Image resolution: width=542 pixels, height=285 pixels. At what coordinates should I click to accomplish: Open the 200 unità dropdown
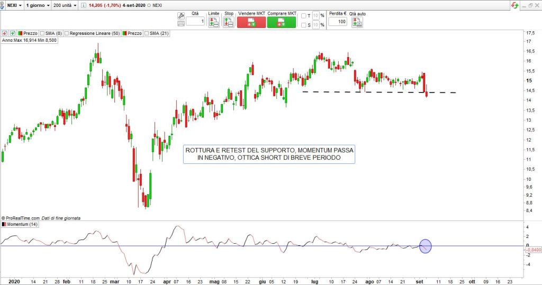65,5
